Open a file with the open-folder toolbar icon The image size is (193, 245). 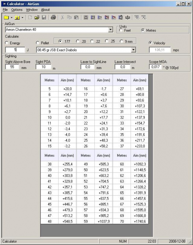click(x=37, y=17)
